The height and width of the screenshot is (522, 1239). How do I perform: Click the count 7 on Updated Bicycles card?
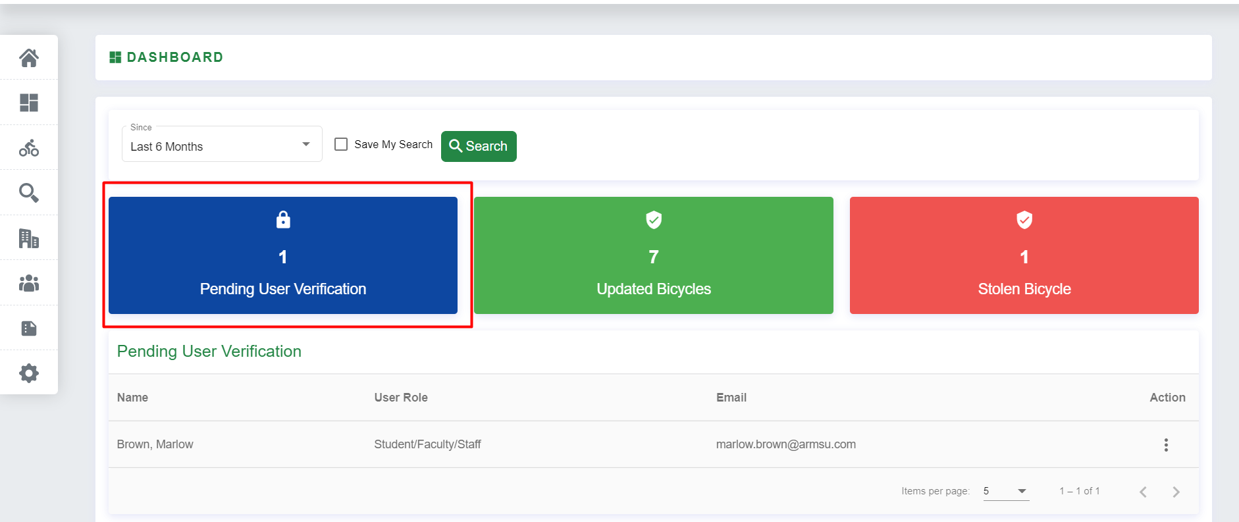pyautogui.click(x=654, y=257)
